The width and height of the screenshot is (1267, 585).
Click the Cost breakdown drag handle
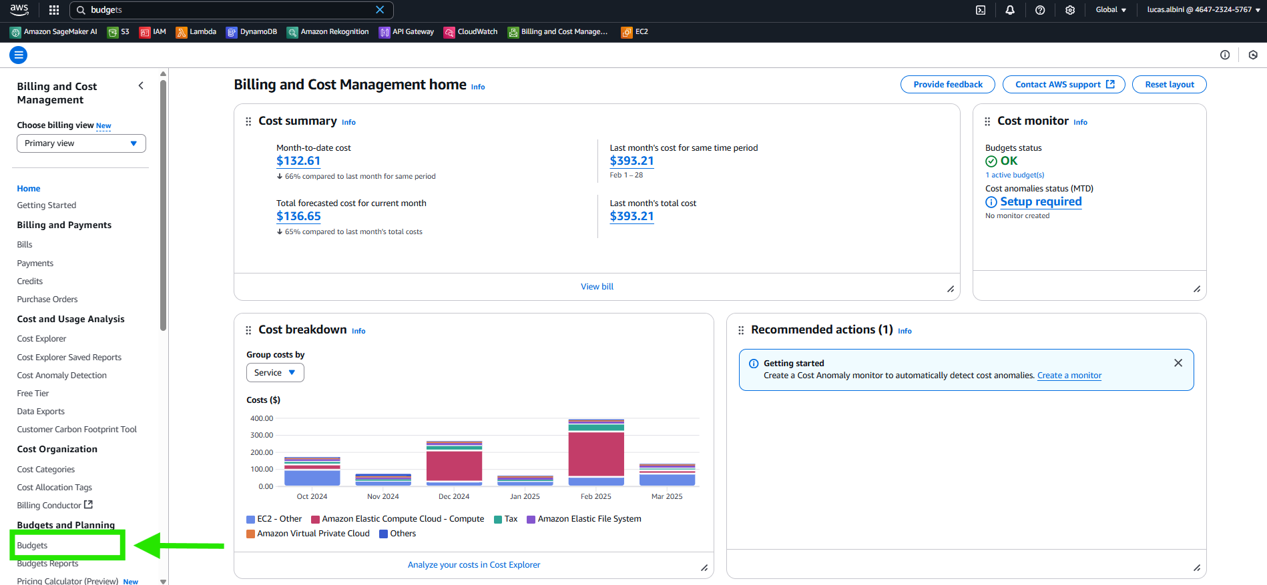(248, 330)
